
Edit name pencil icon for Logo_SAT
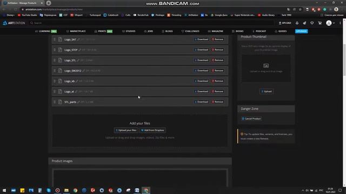pyautogui.click(x=78, y=39)
